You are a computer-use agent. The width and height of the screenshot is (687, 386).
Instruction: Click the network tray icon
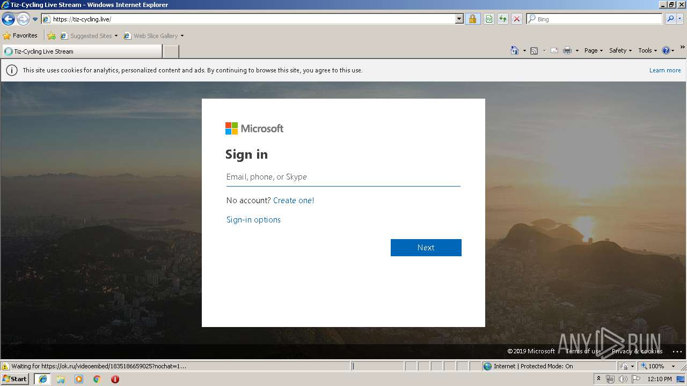[610, 379]
